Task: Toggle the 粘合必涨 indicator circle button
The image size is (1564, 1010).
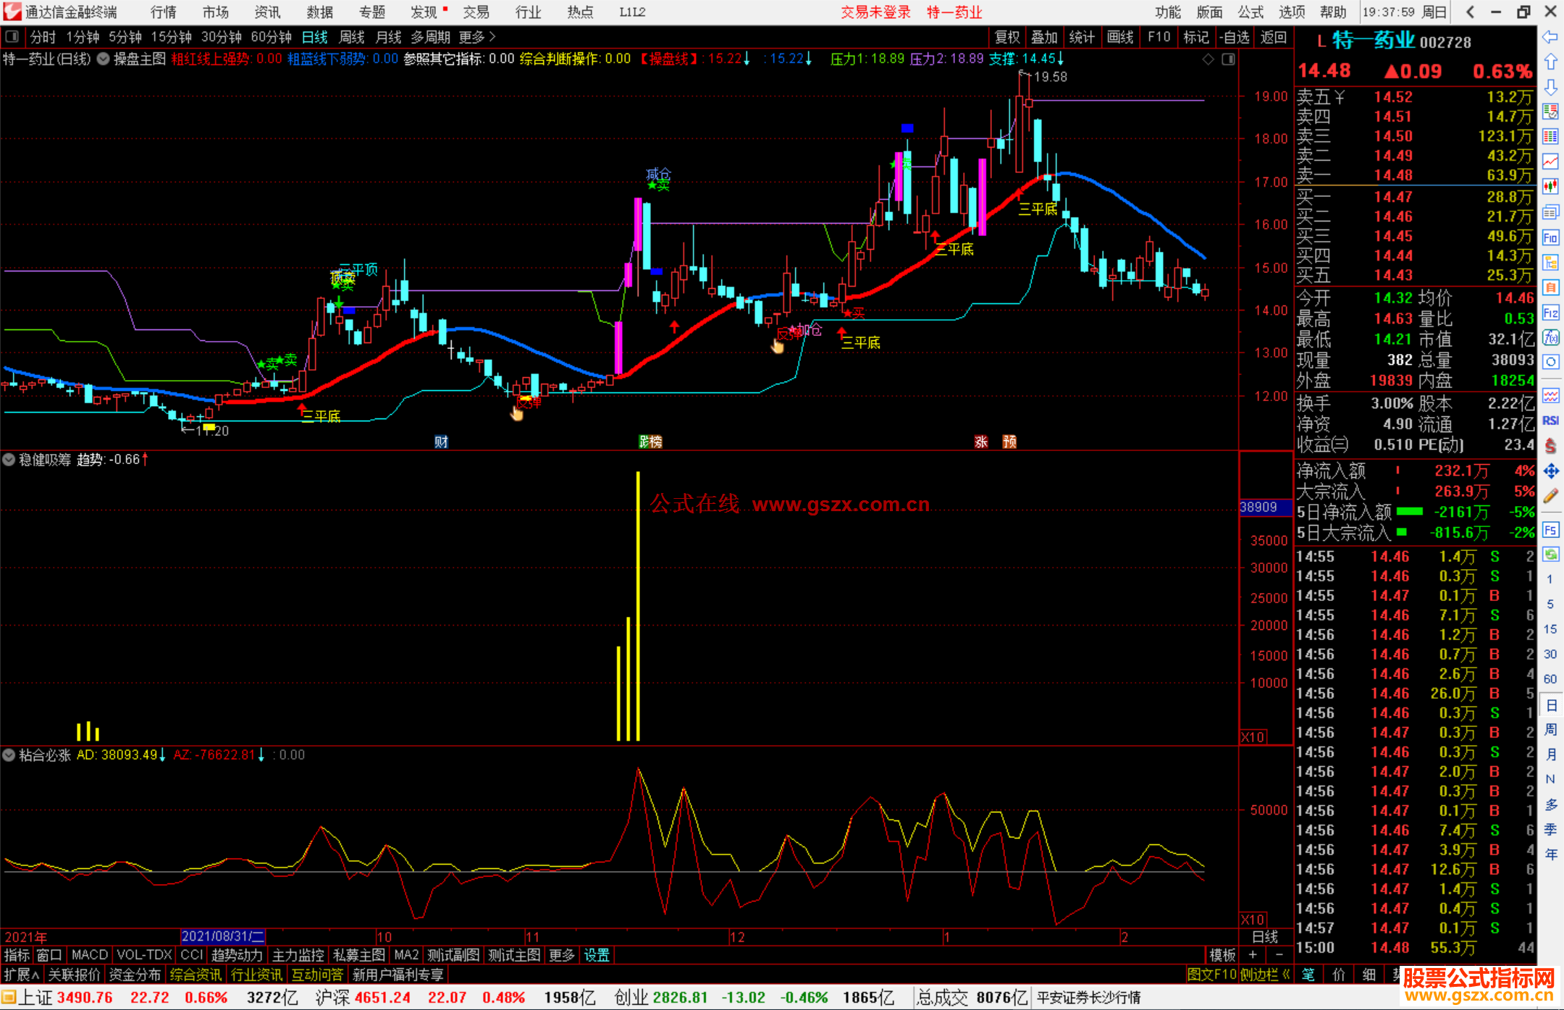Action: click(x=9, y=755)
